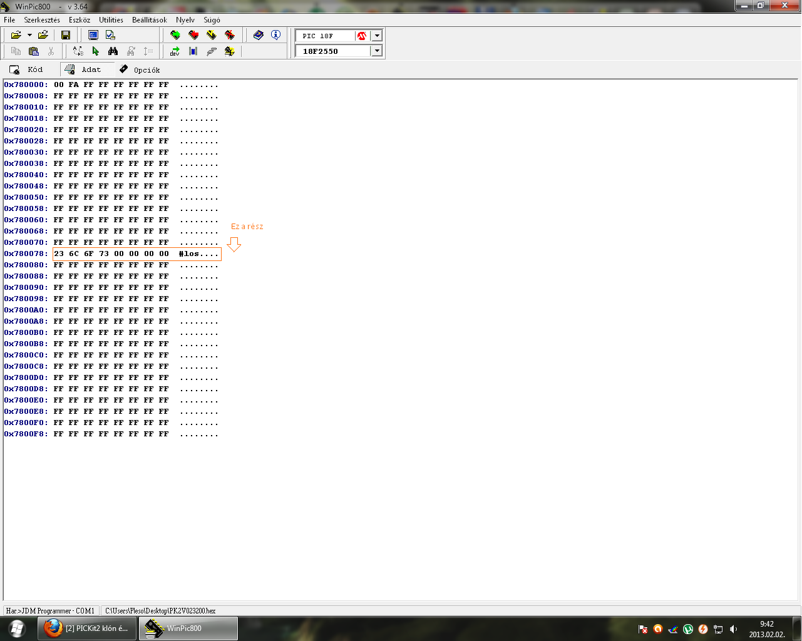
Task: Open the volume speaker tray icon
Action: pos(733,629)
